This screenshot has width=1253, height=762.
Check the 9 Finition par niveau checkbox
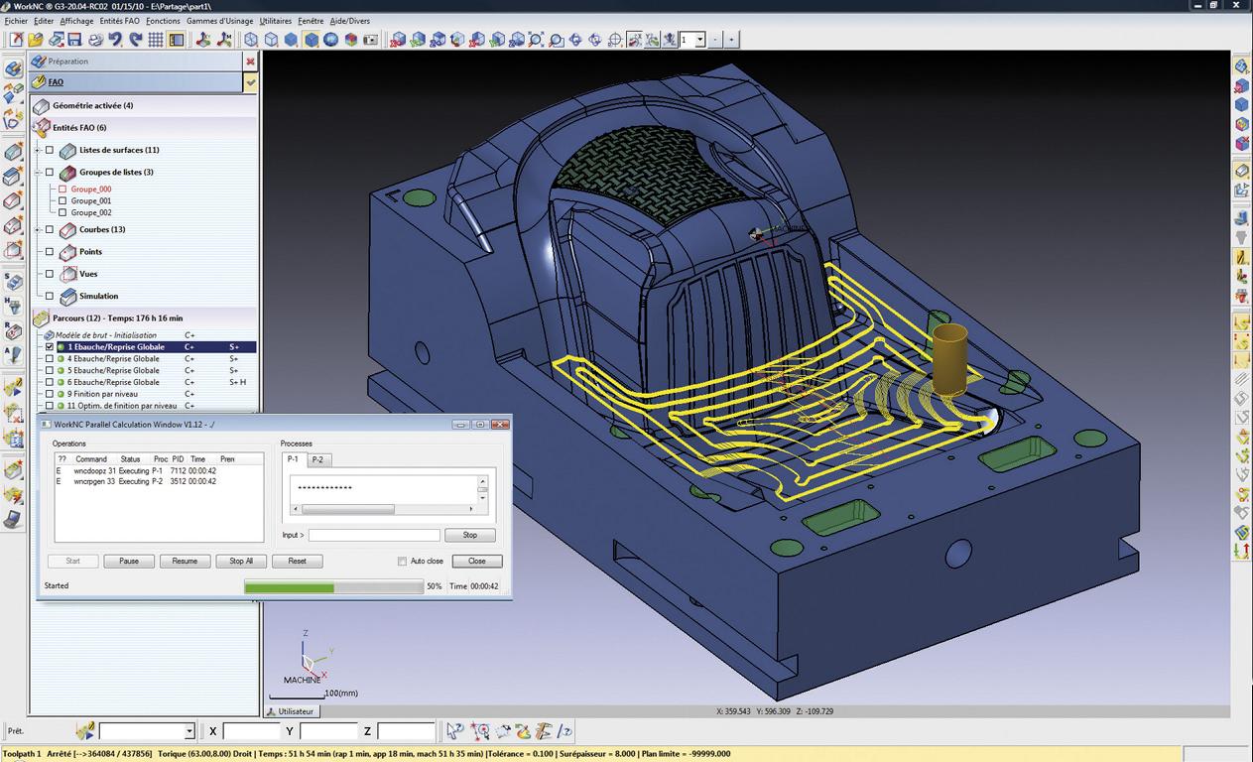pos(50,394)
